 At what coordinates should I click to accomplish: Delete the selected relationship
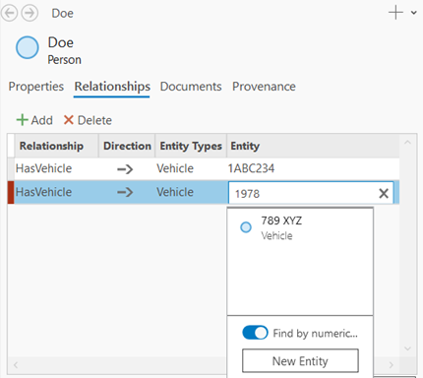(x=88, y=120)
